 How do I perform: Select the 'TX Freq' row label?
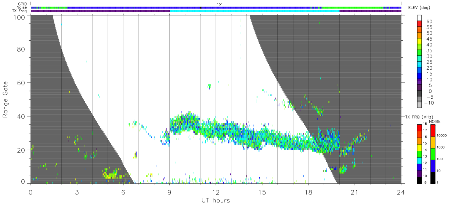pos(20,11)
